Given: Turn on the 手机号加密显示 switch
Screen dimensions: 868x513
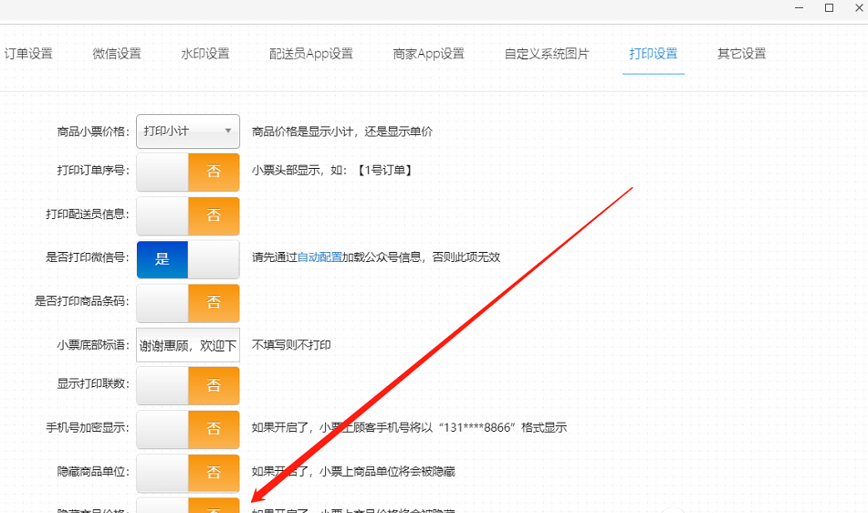Looking at the screenshot, I should [188, 428].
